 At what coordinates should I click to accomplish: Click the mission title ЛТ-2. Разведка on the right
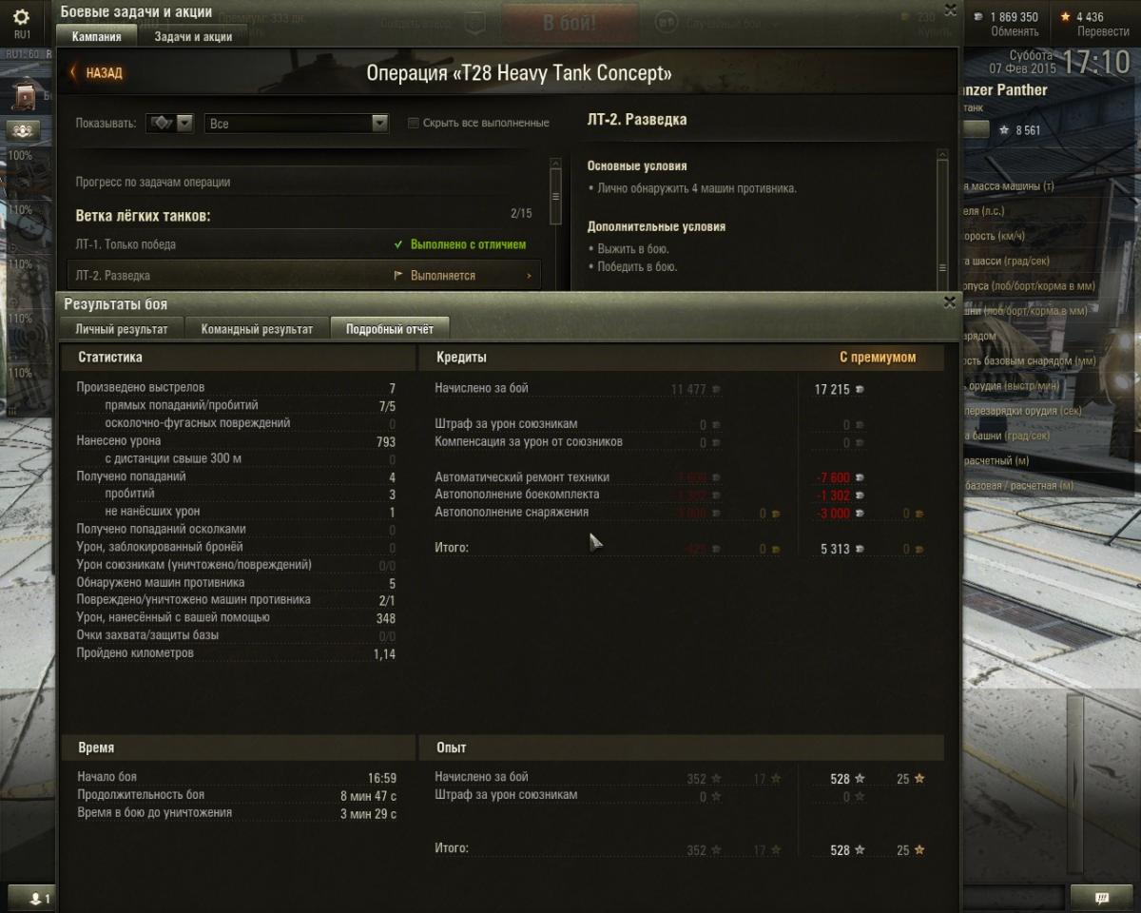pyautogui.click(x=637, y=120)
